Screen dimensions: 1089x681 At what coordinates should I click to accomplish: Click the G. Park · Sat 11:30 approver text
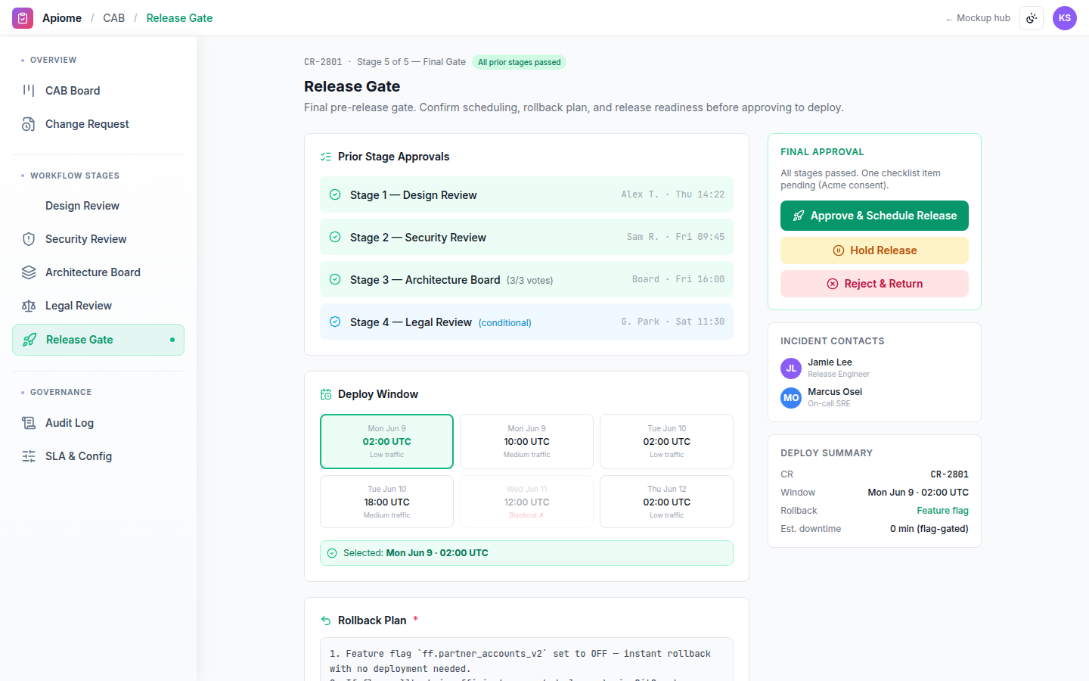tap(673, 322)
